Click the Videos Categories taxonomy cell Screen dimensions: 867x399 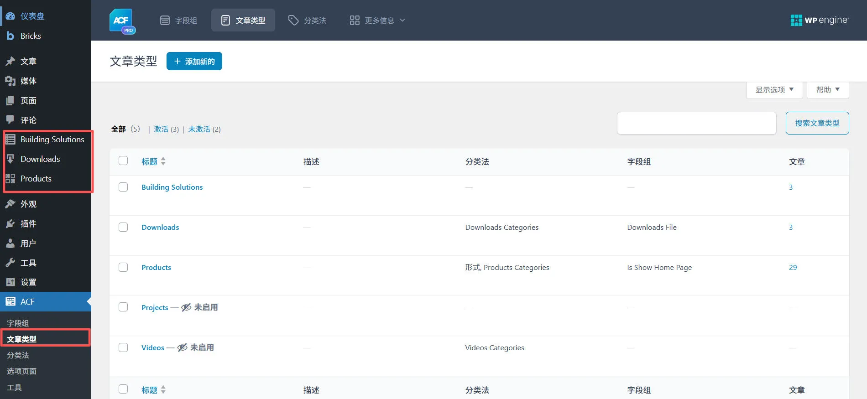click(x=495, y=347)
